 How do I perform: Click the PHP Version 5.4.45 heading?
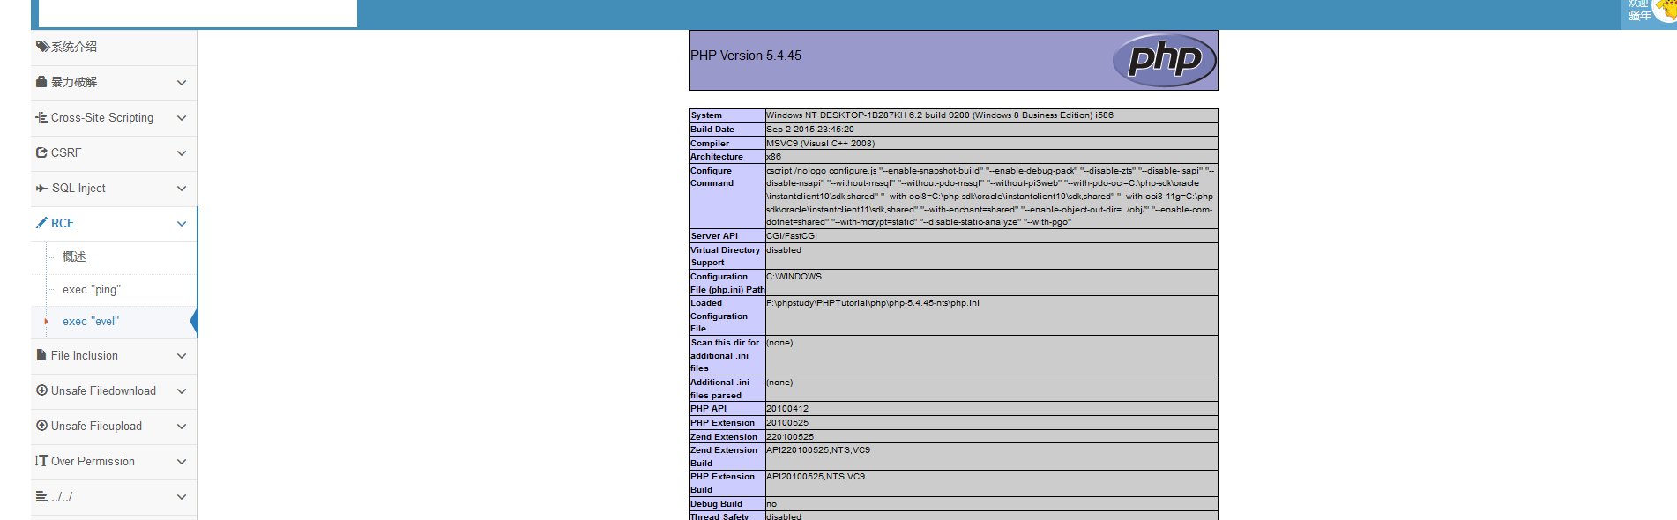pyautogui.click(x=746, y=56)
